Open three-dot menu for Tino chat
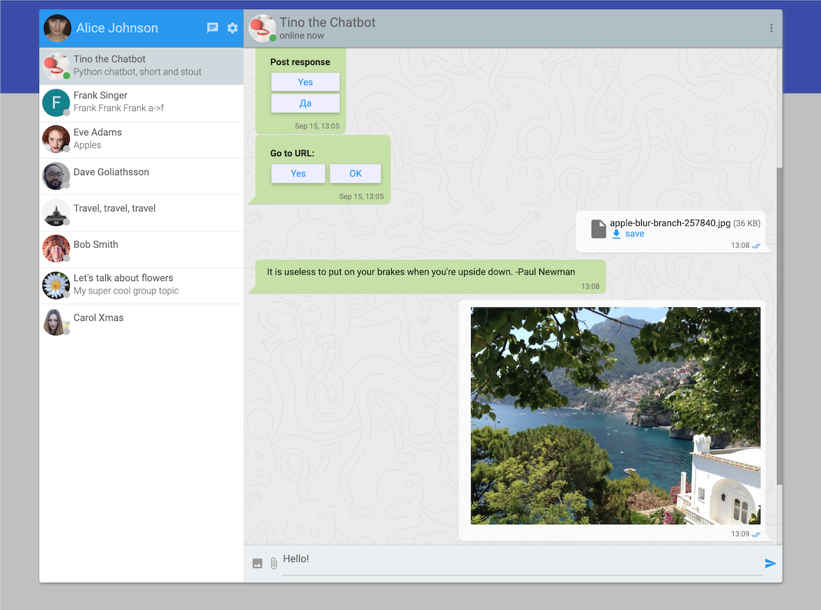 (771, 29)
